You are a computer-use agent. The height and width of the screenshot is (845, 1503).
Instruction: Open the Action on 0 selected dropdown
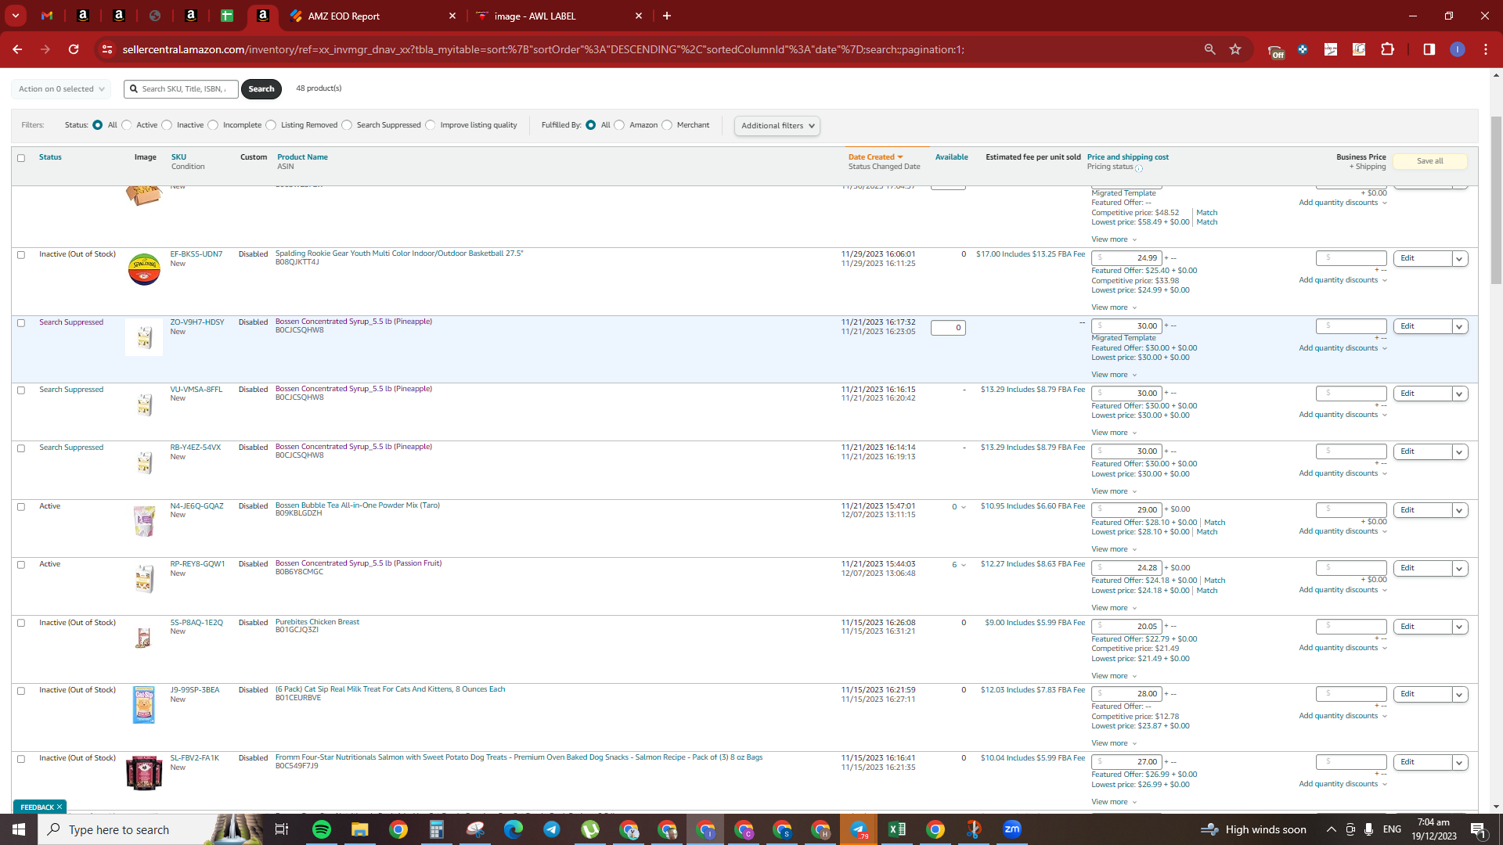(x=61, y=89)
